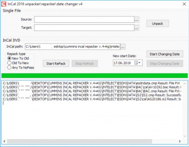
Task: Click the esdndata.cmp log line
Action: [x=92, y=83]
